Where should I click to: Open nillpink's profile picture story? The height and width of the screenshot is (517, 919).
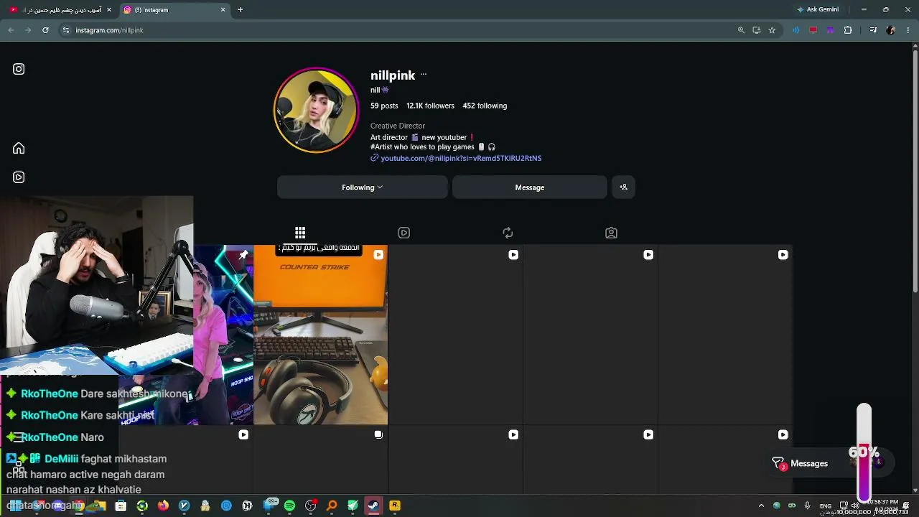[x=316, y=110]
